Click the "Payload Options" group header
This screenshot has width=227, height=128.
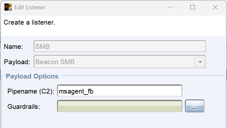[32, 76]
